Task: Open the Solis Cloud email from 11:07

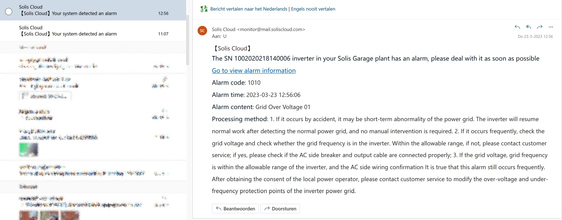Action: (x=88, y=31)
